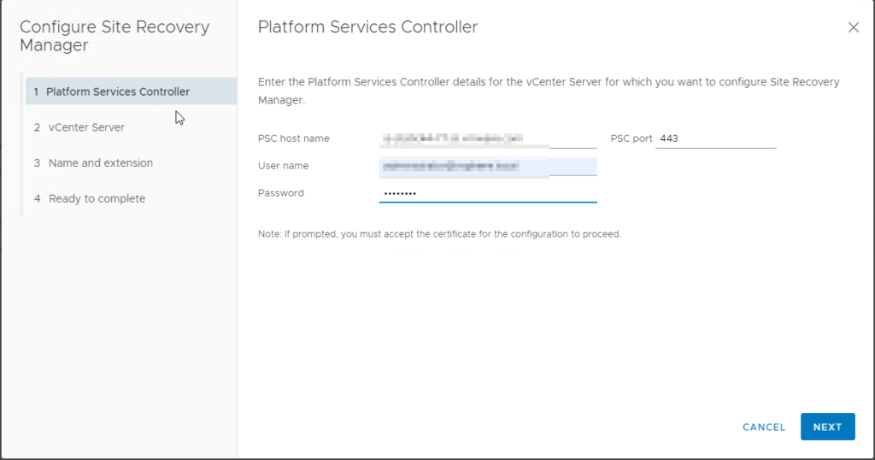Go to the vCenter Server step

click(86, 127)
